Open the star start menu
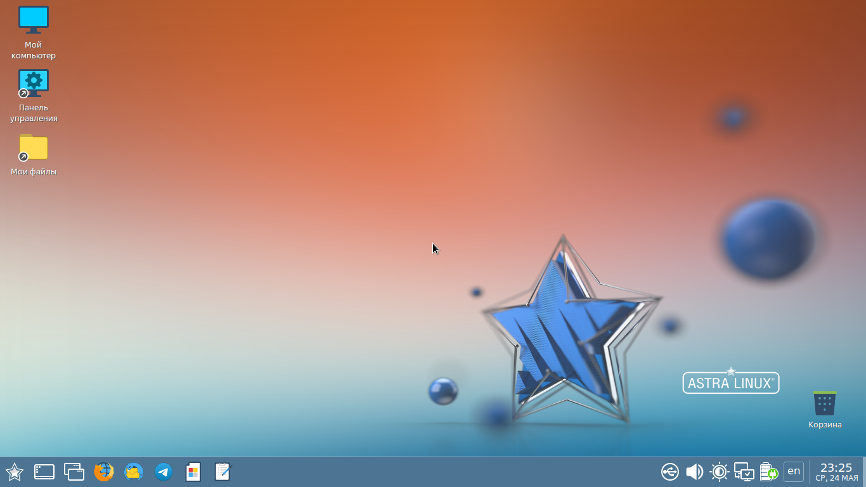866x487 pixels. tap(13, 472)
